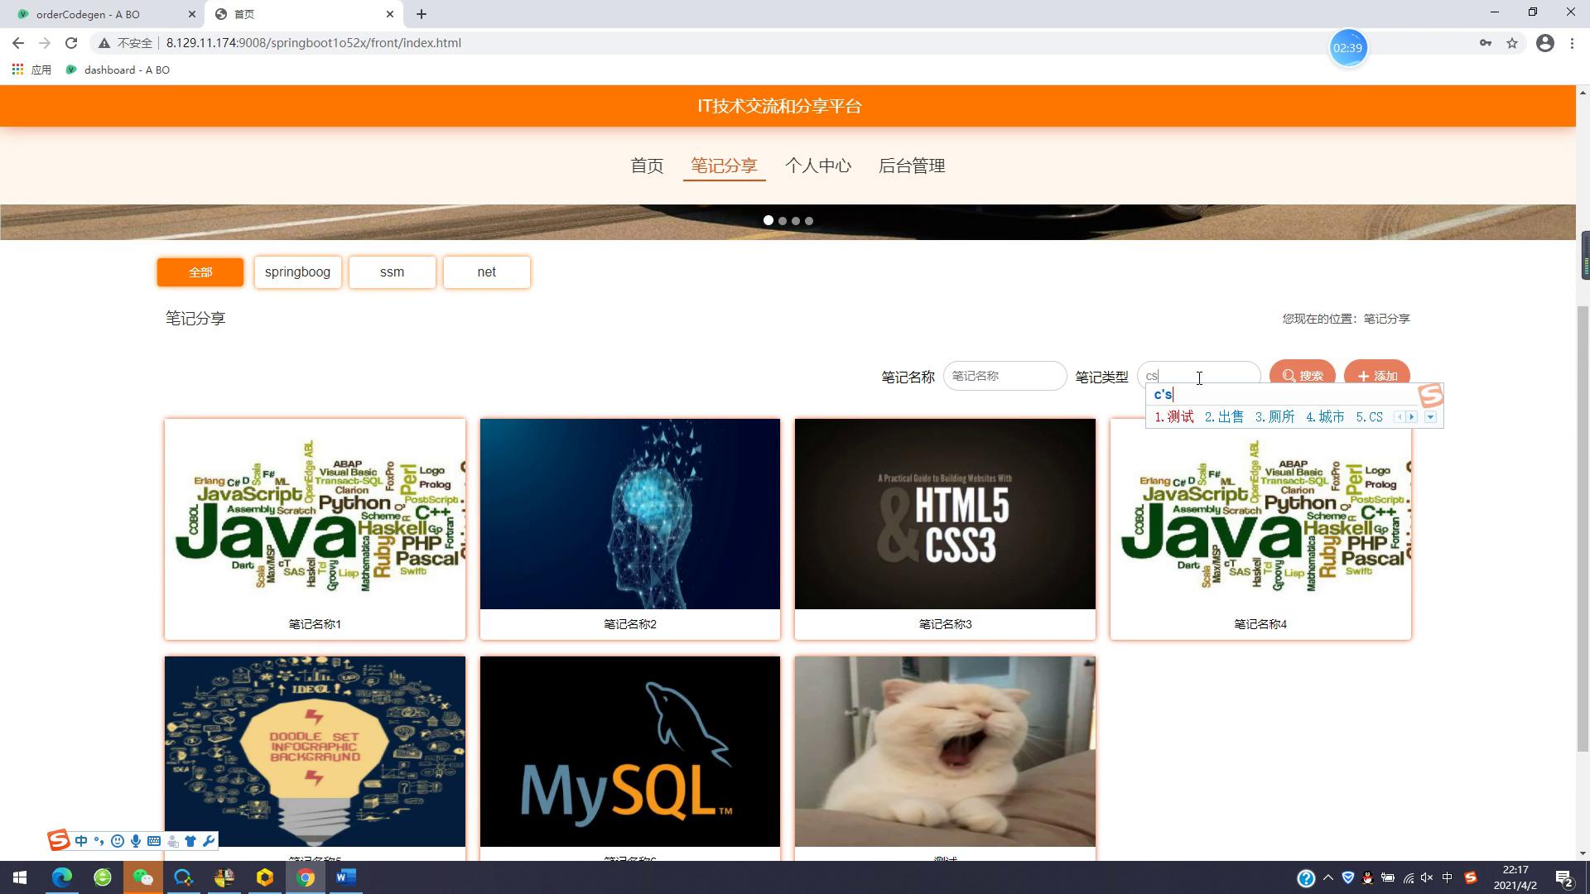Go to next IME candidate page arrow
1590x894 pixels.
click(x=1413, y=417)
